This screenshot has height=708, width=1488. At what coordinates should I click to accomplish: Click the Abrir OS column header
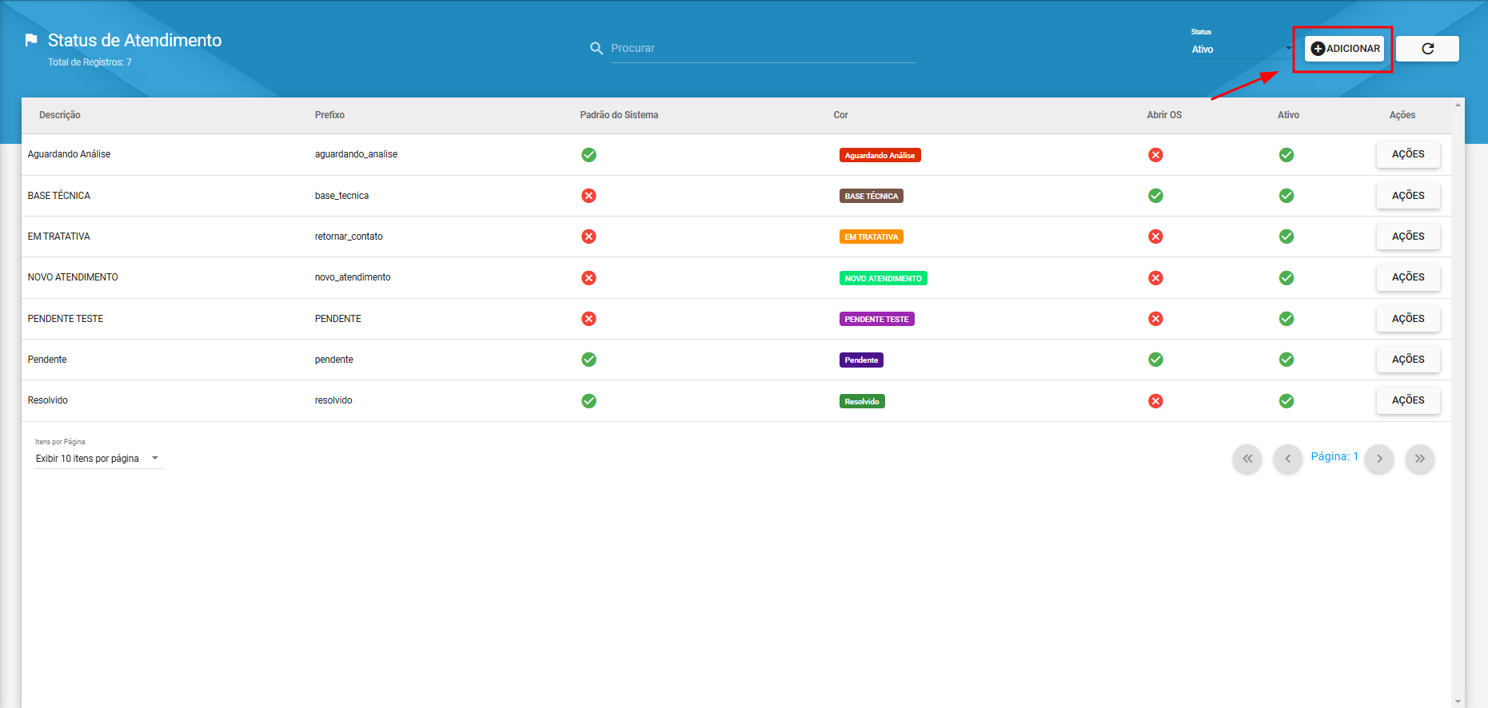pos(1164,115)
